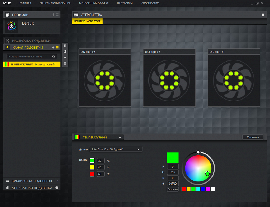
Task: Open the lighting channel hamburger menu
Action: click(57, 47)
